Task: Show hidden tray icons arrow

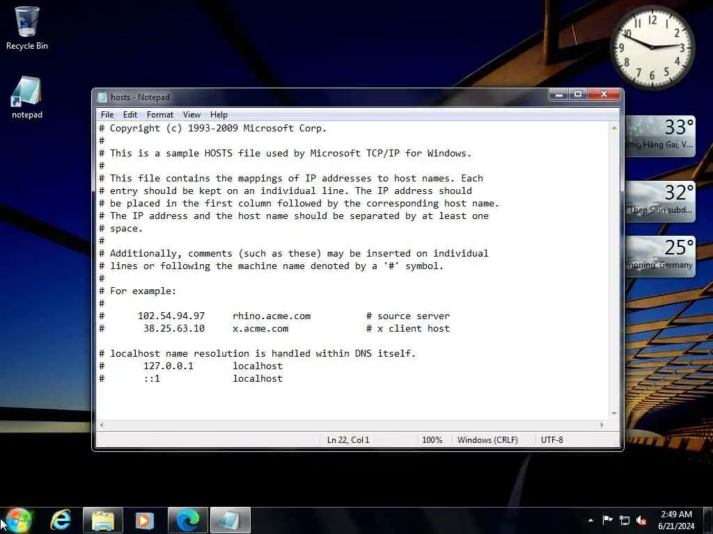Action: point(590,520)
